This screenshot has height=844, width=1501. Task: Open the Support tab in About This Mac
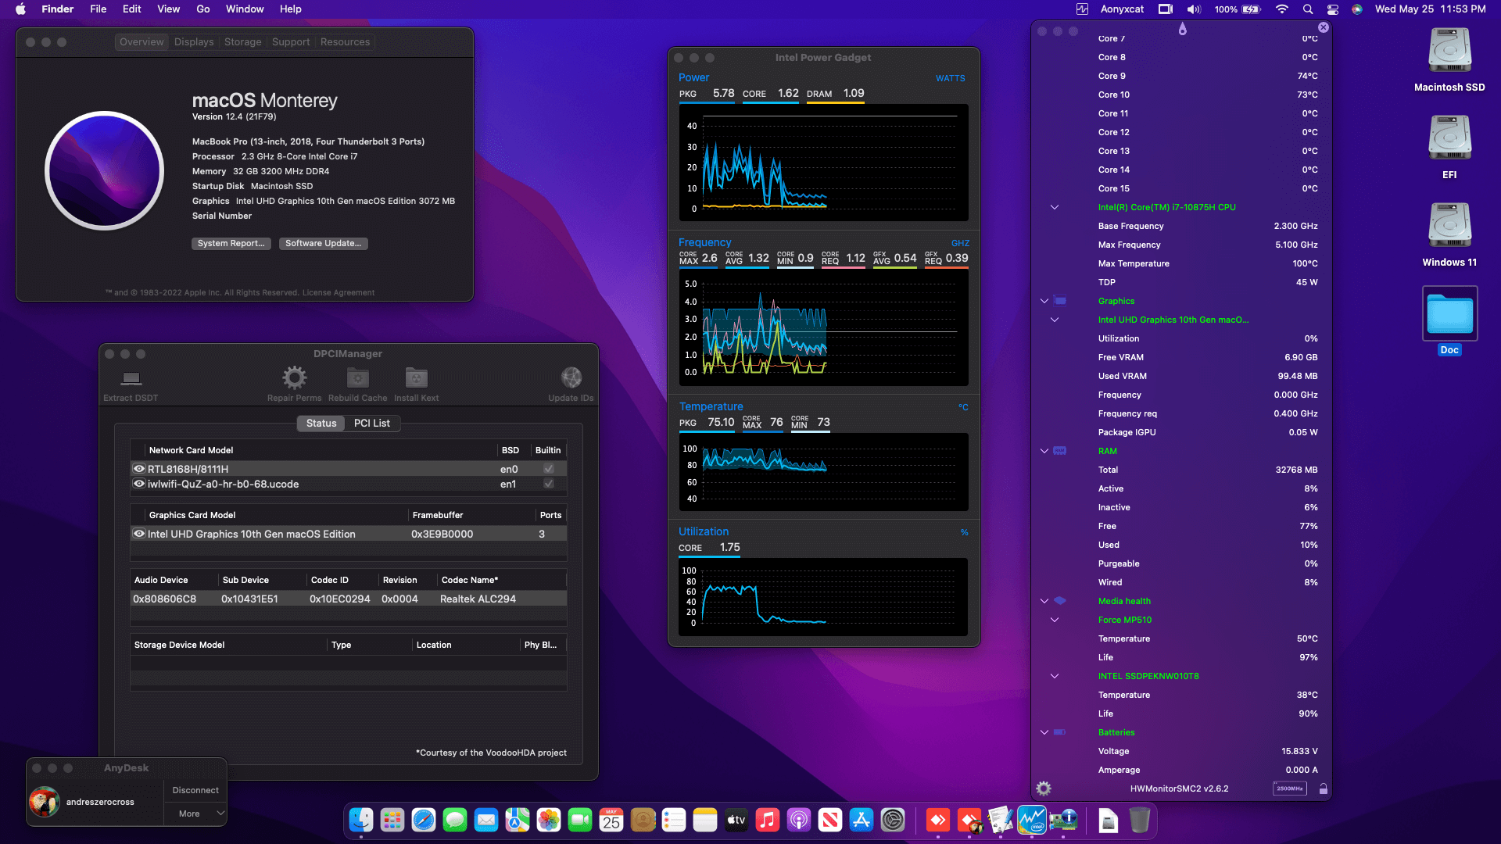click(x=291, y=42)
